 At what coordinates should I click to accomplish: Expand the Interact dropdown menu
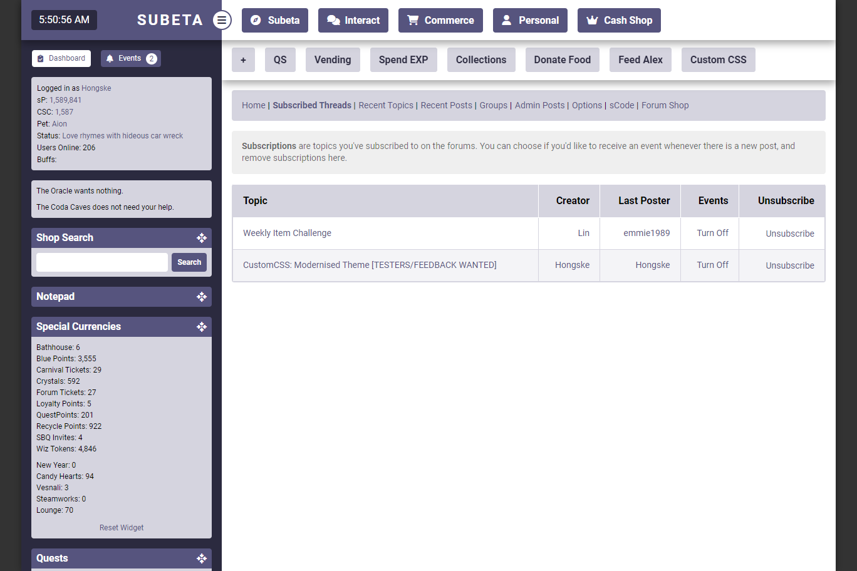(x=353, y=20)
